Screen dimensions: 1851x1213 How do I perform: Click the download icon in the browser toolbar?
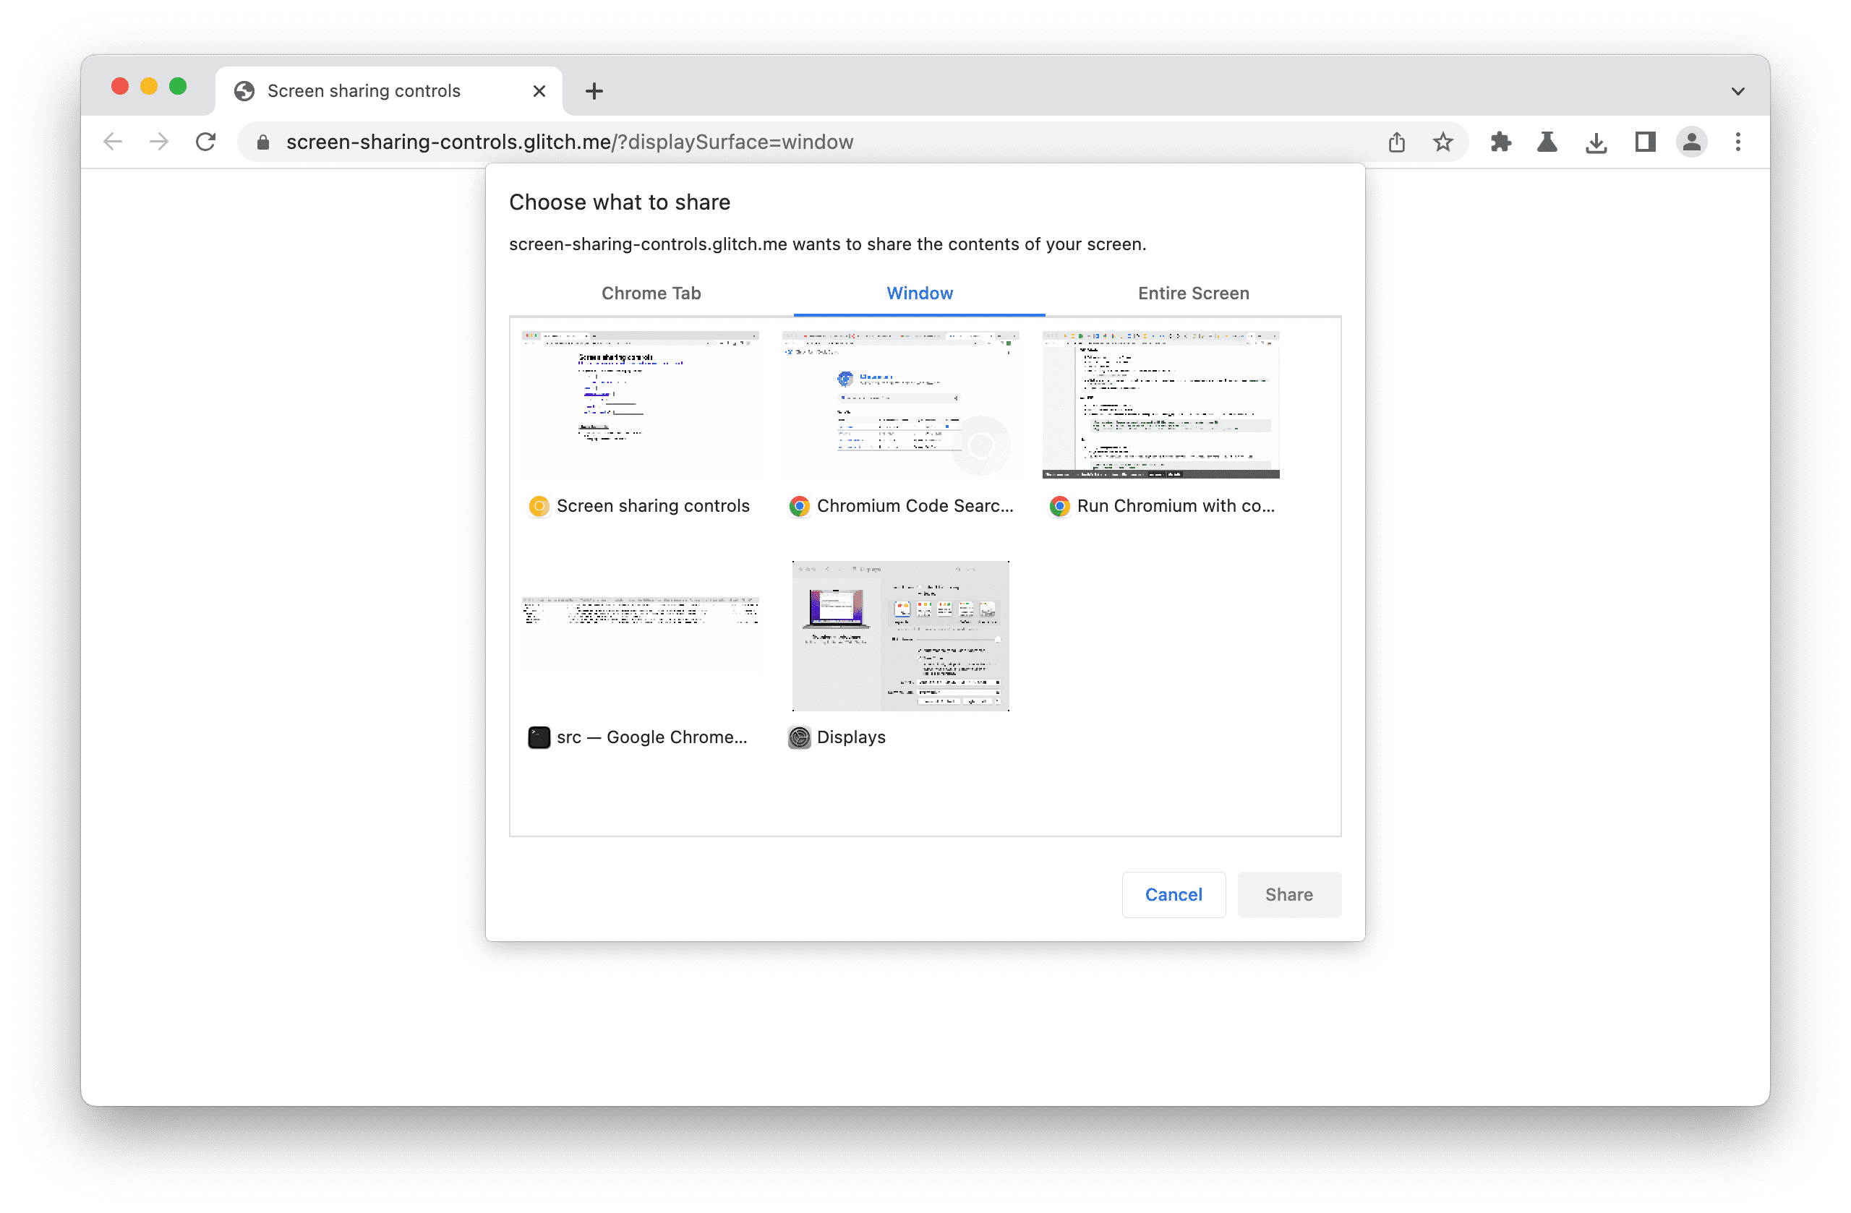[1596, 141]
